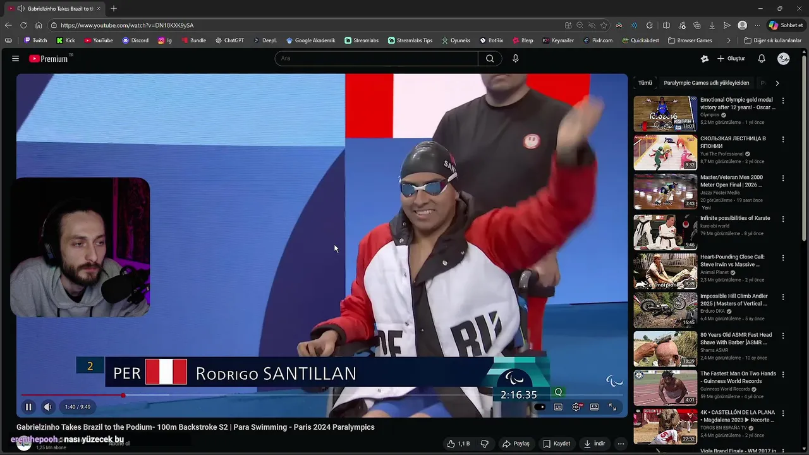Dislike the video with thumbs down
This screenshot has width=809, height=455.
[x=485, y=444]
